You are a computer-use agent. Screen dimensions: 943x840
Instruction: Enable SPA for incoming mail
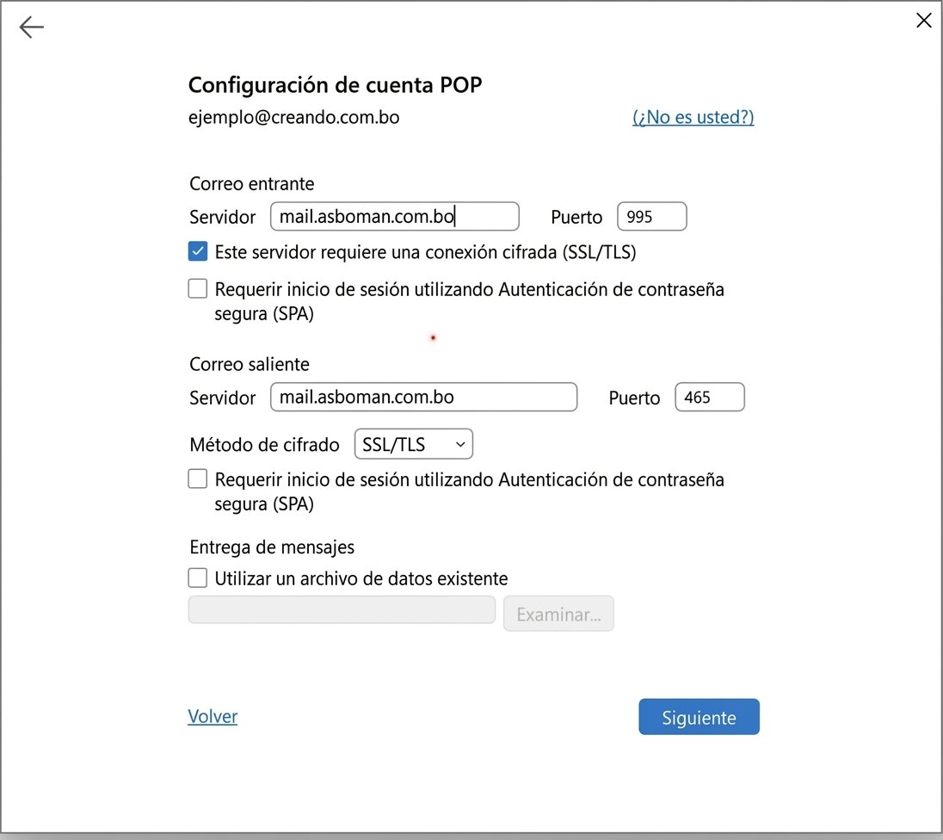coord(198,289)
